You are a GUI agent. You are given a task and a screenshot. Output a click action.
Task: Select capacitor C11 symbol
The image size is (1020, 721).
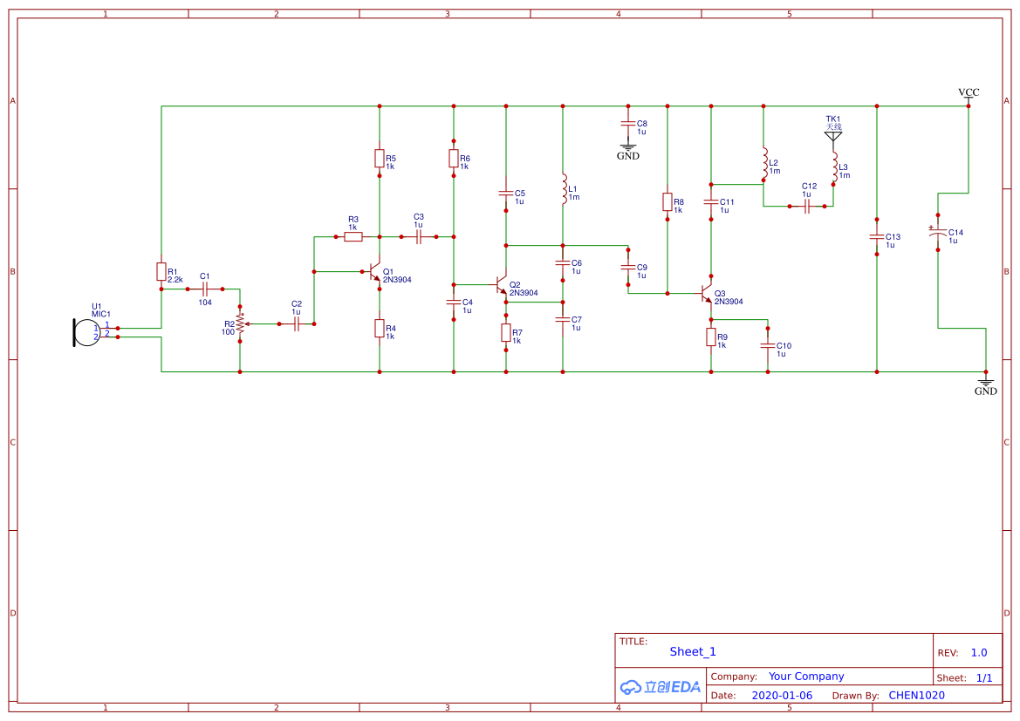(711, 201)
